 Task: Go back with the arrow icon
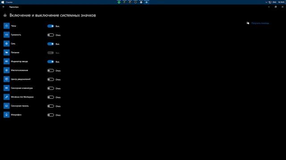pyautogui.click(x=4, y=7)
